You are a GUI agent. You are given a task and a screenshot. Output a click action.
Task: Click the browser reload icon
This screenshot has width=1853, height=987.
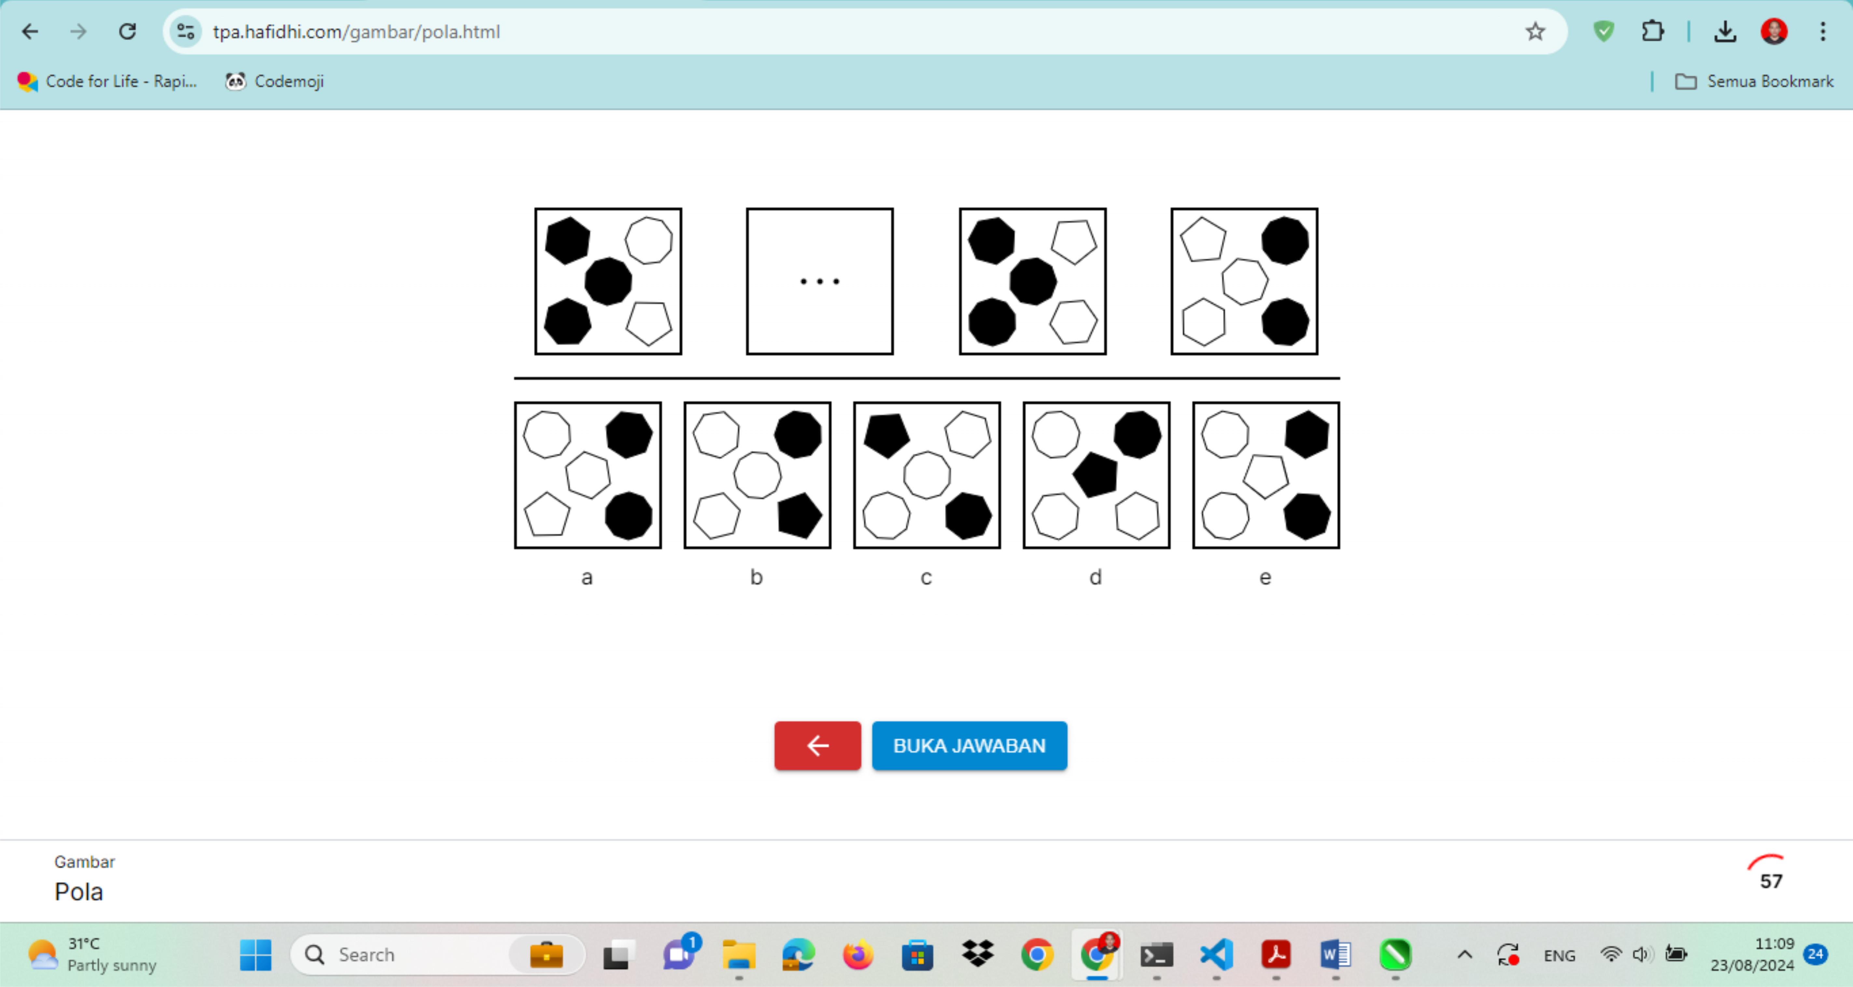tap(127, 32)
